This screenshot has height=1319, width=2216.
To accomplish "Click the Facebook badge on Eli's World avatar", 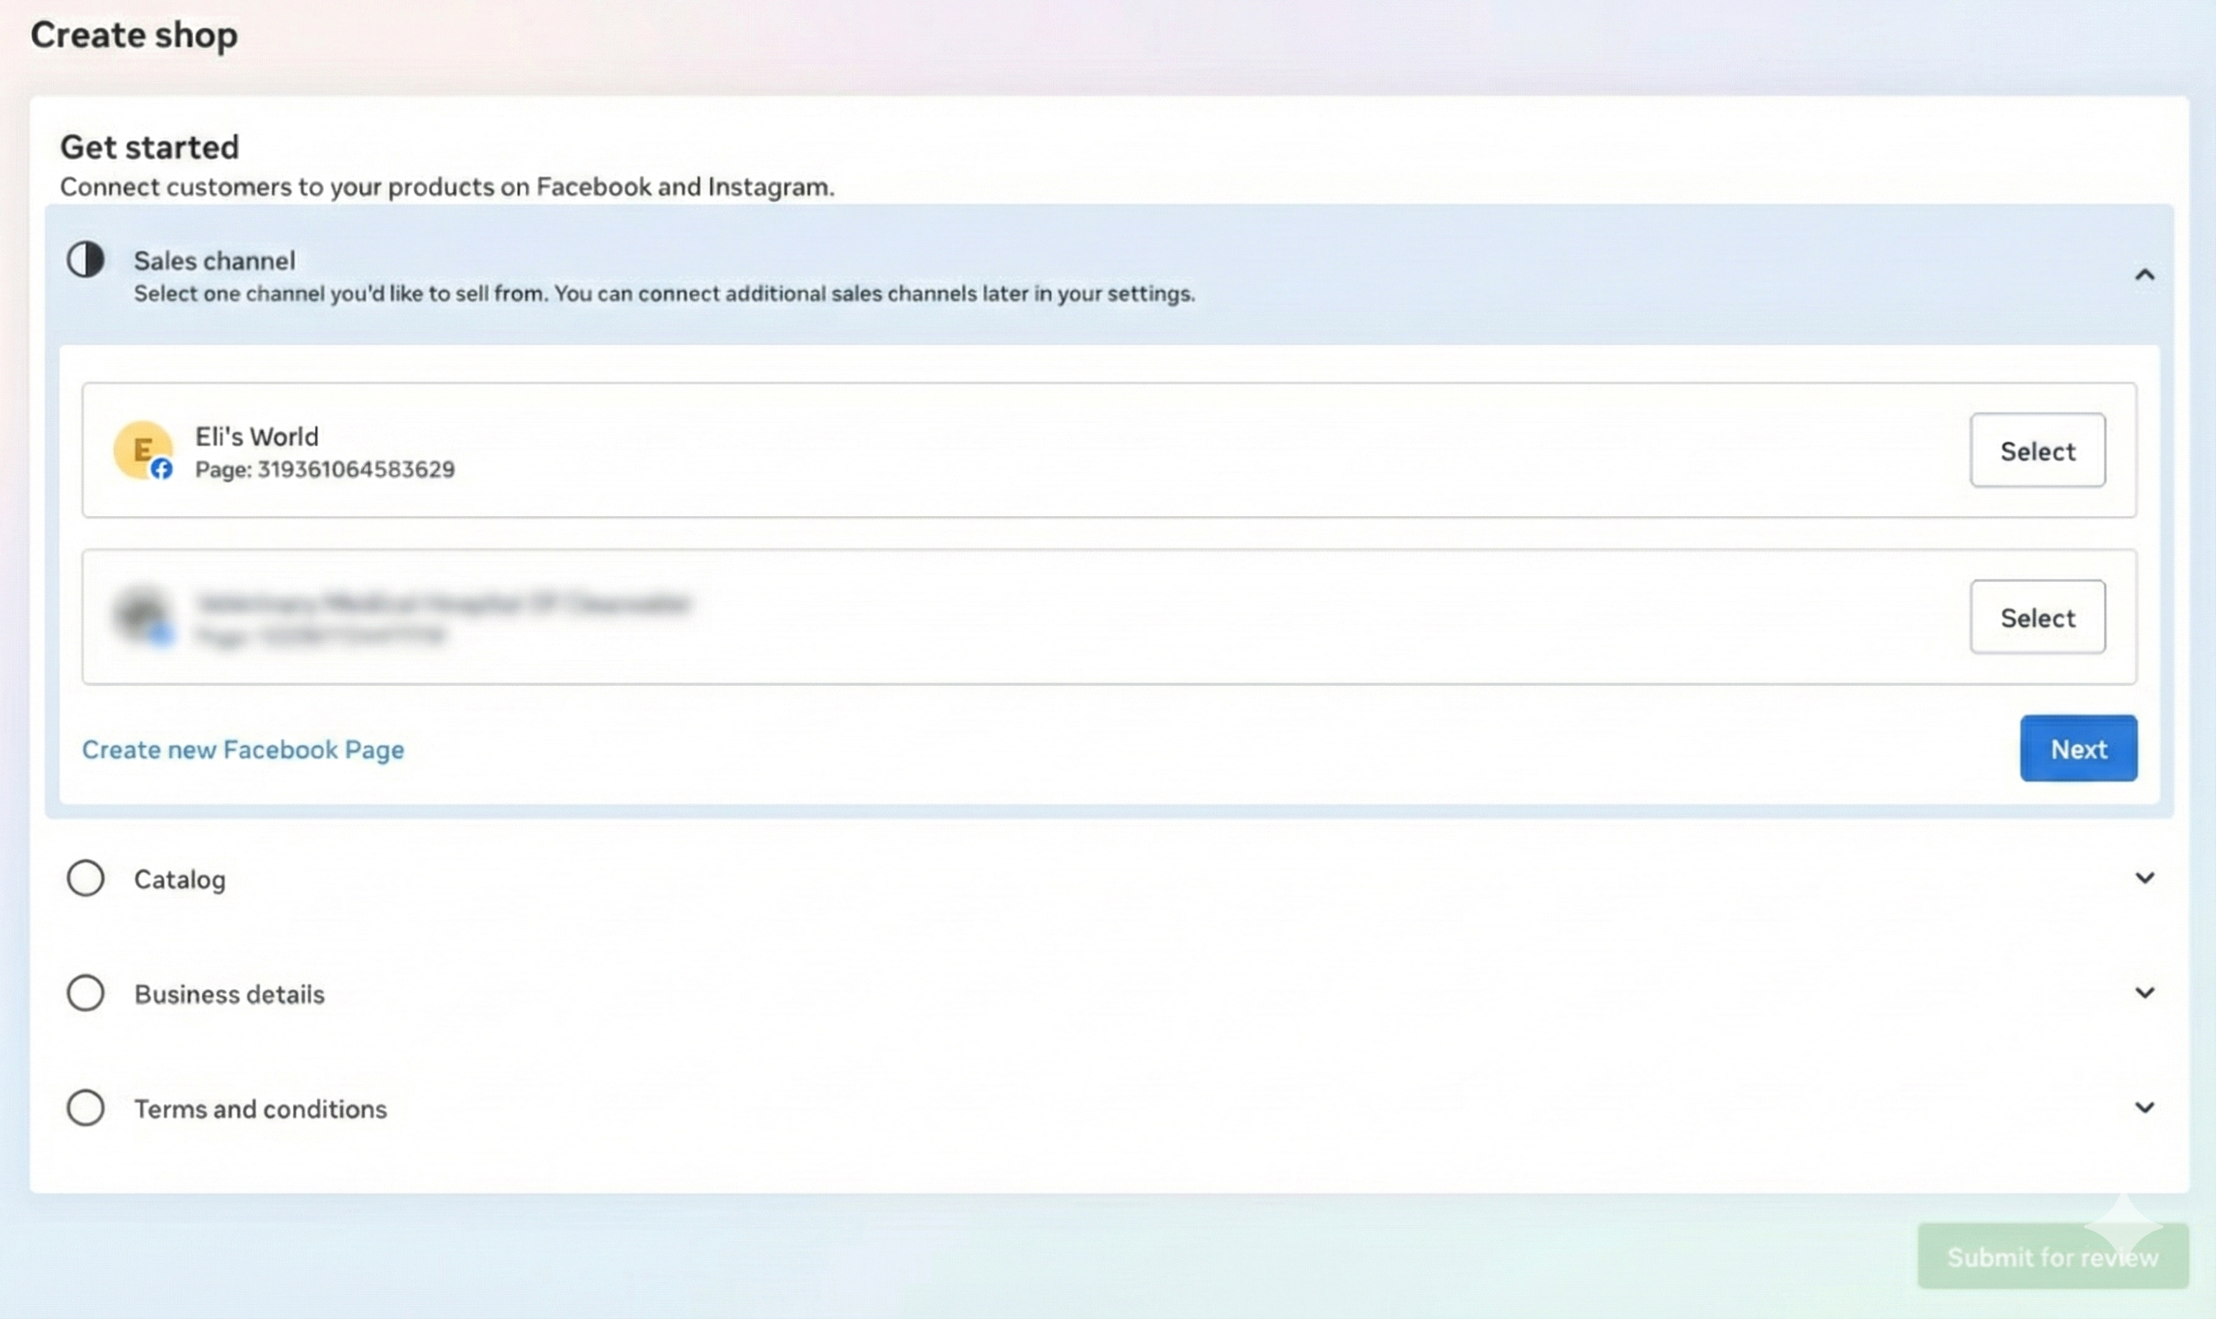I will tap(161, 468).
